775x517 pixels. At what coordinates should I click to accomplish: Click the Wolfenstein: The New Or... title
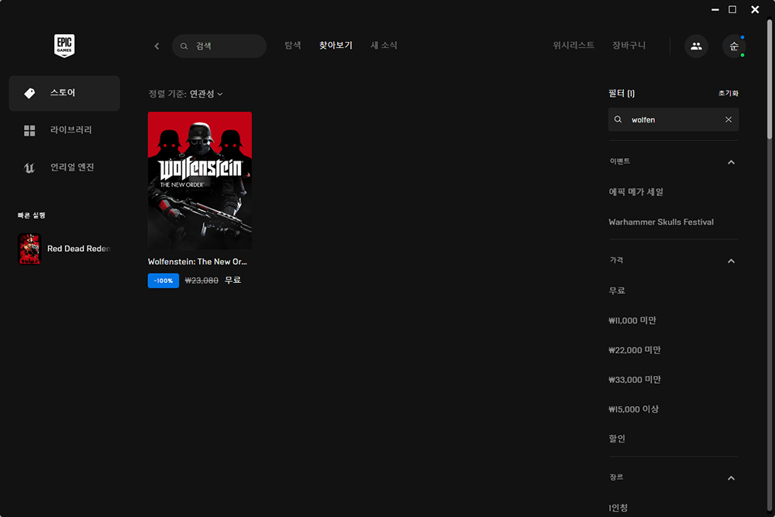click(x=197, y=262)
